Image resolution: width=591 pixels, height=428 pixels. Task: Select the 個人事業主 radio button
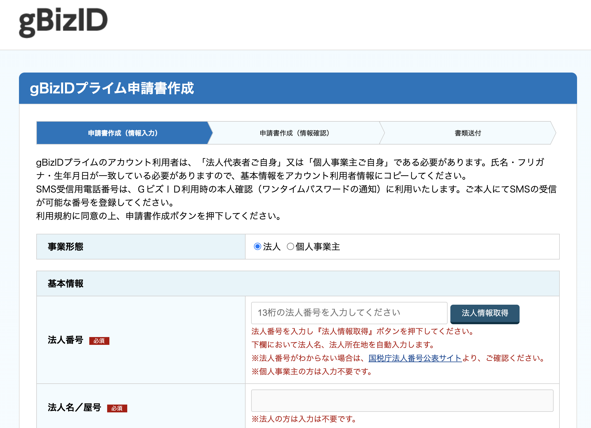pos(290,247)
